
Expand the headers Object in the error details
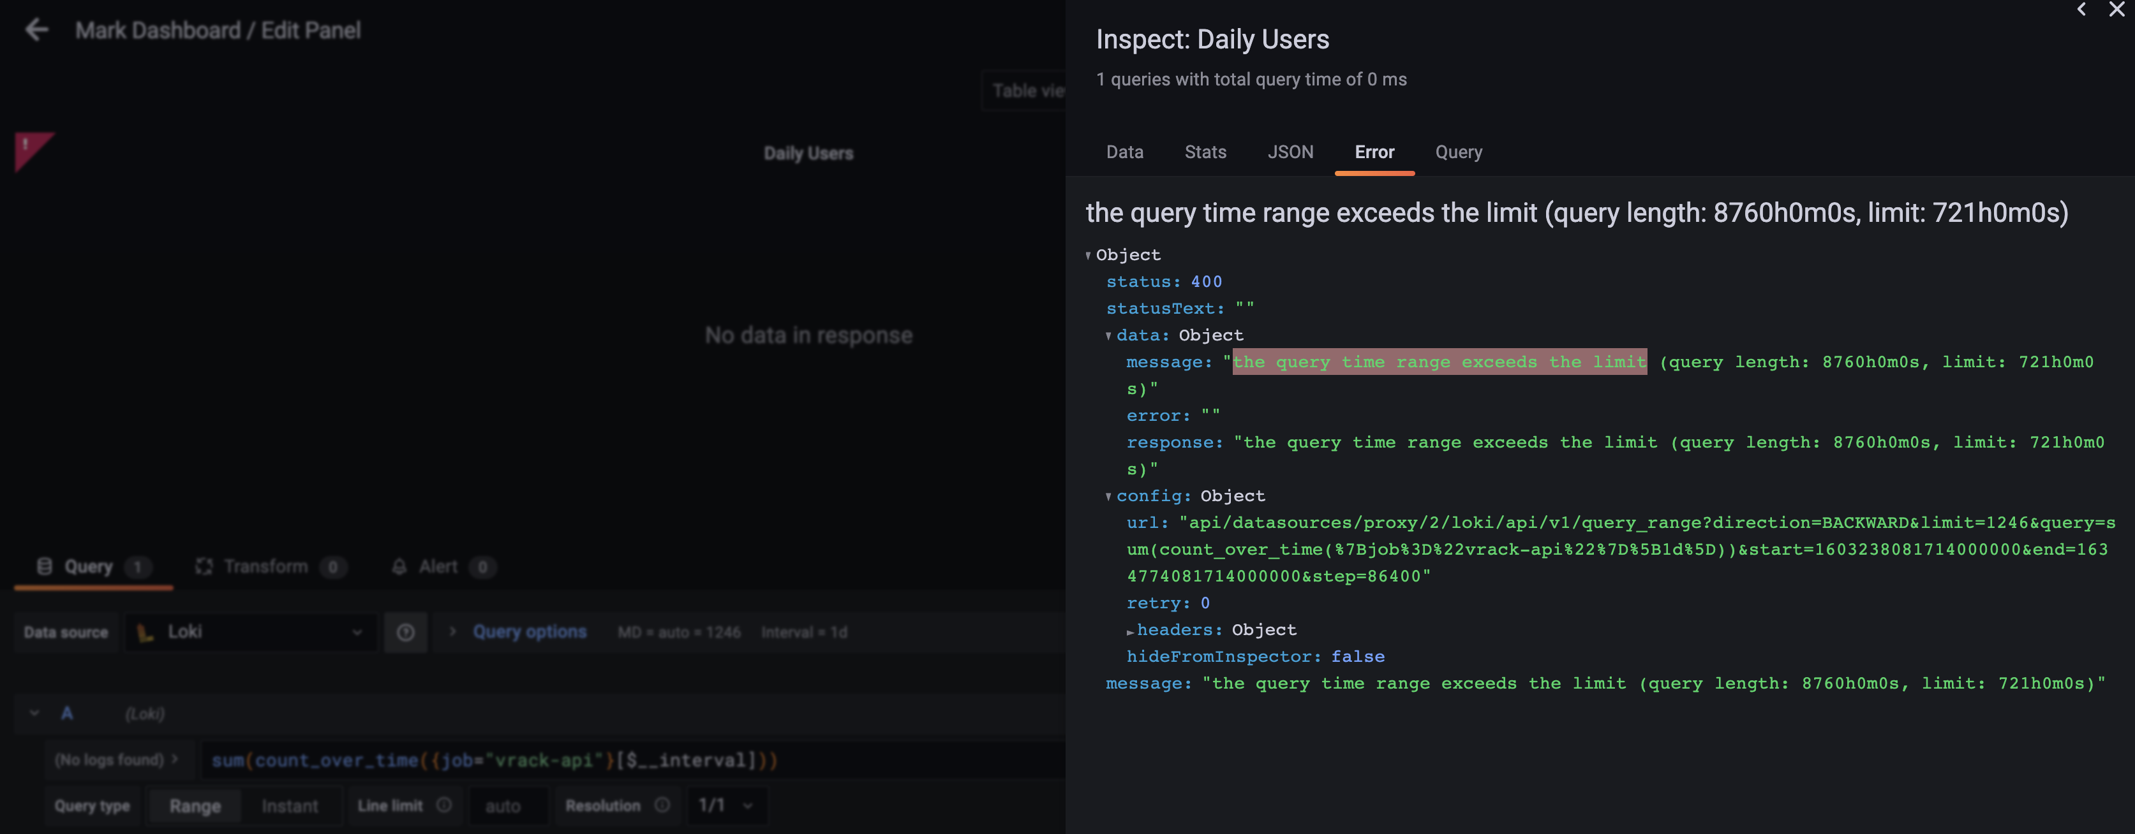1131,629
